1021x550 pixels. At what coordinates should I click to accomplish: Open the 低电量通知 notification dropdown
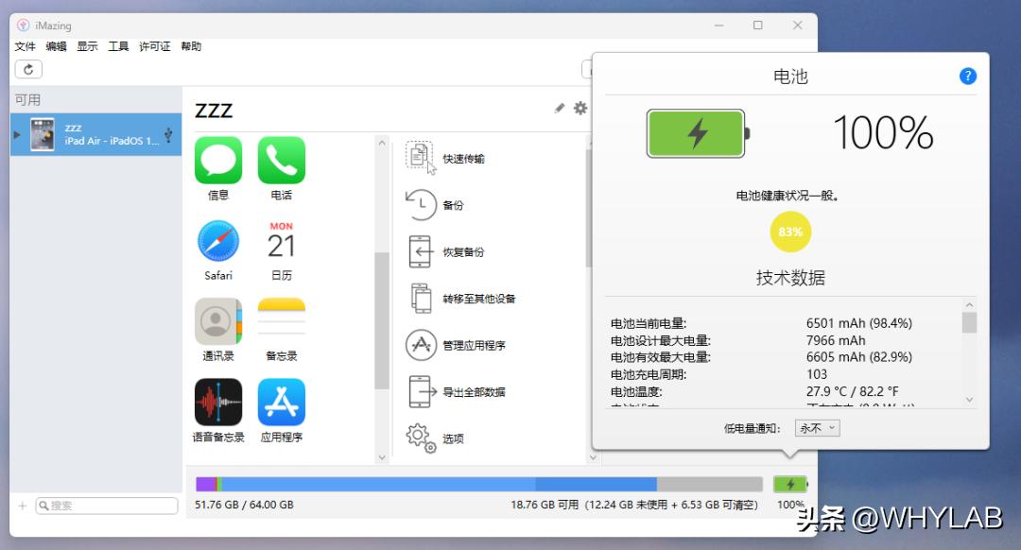tap(817, 427)
